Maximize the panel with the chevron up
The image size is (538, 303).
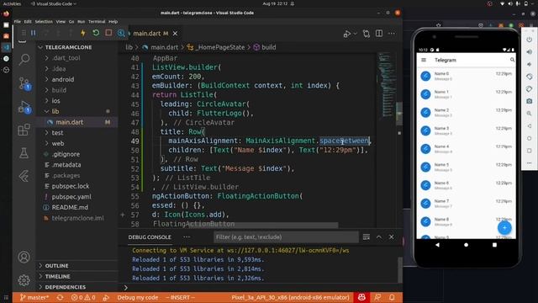tap(379, 237)
